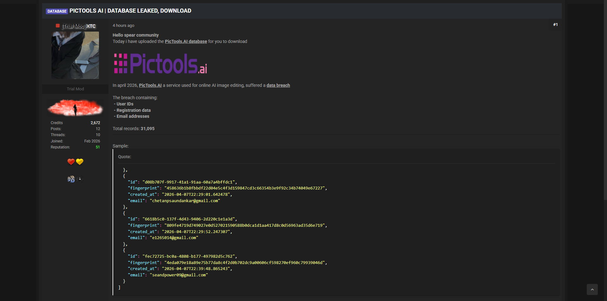Click the reputation score 51

click(x=98, y=147)
